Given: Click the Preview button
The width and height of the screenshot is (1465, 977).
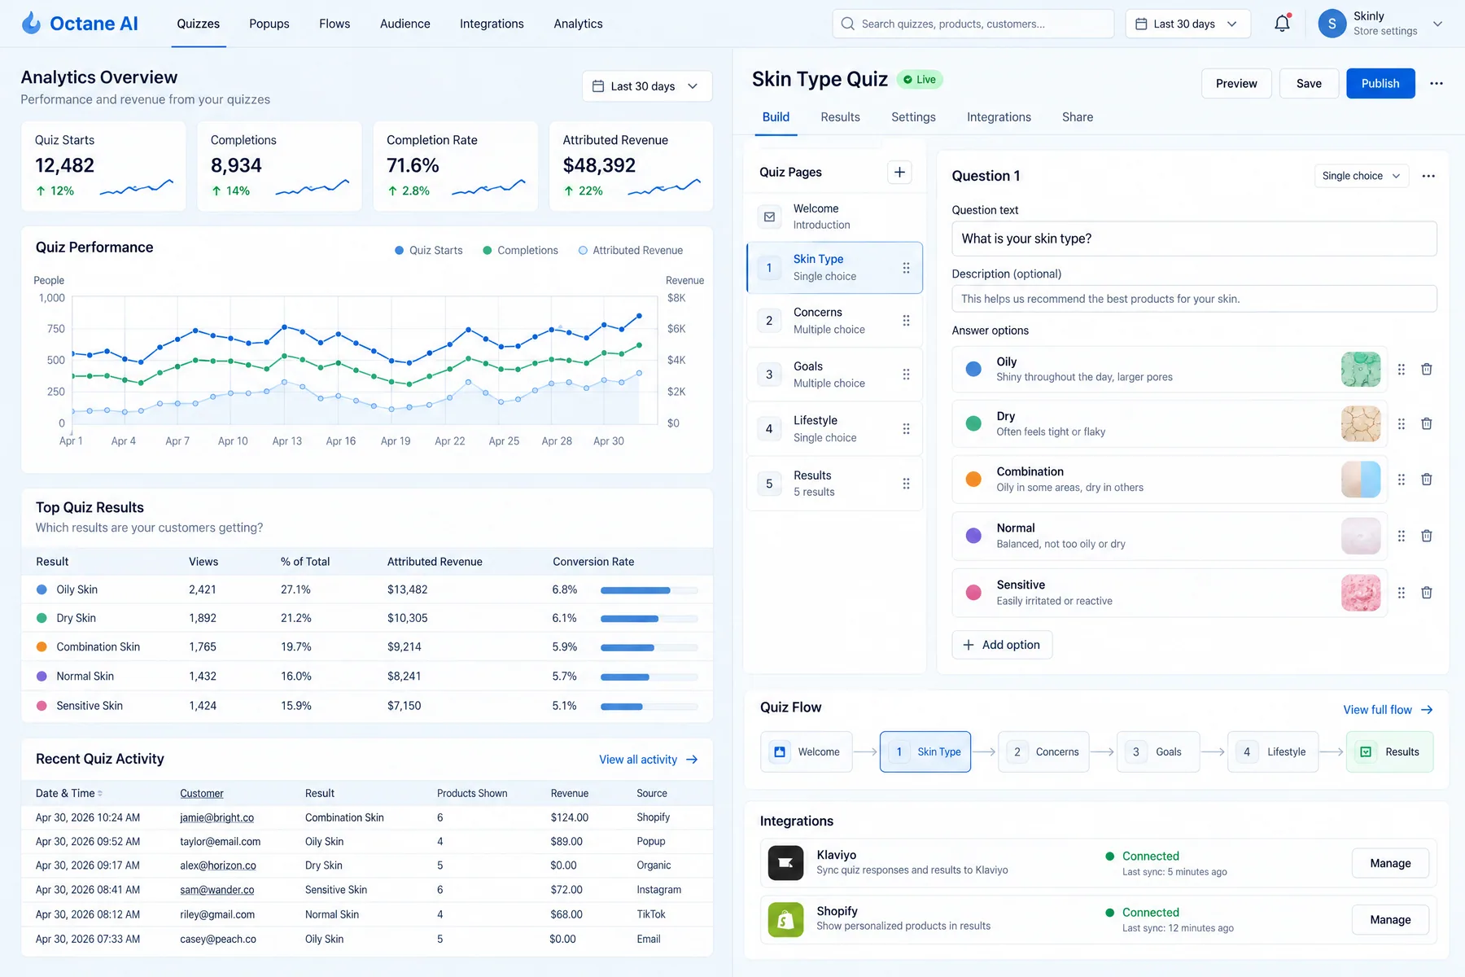Looking at the screenshot, I should click(x=1236, y=83).
